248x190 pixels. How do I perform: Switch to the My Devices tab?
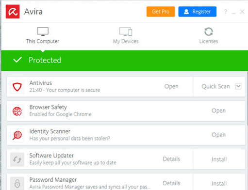point(126,36)
